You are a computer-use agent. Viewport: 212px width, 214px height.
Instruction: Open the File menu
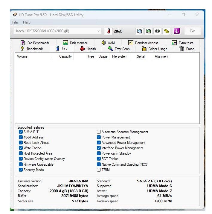(x=15, y=22)
